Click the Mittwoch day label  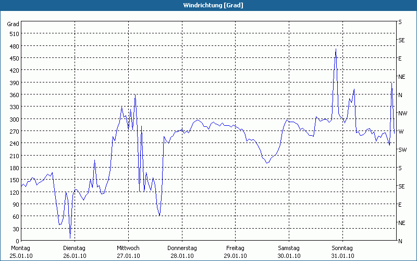[x=128, y=248]
